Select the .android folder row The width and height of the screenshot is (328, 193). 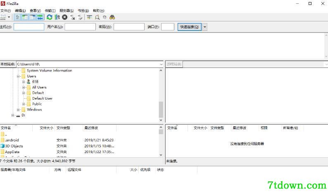(x=79, y=140)
